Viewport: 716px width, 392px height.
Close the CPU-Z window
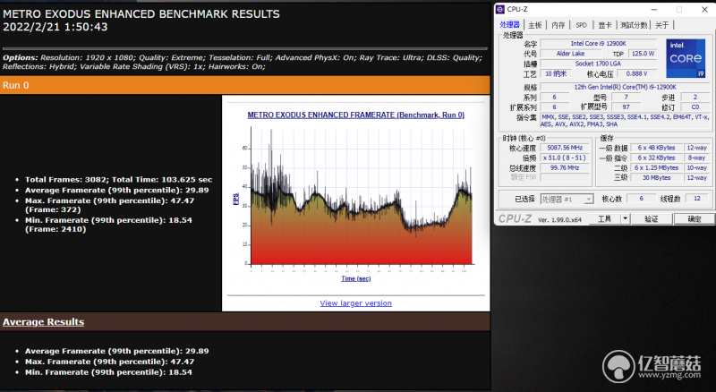click(x=704, y=9)
